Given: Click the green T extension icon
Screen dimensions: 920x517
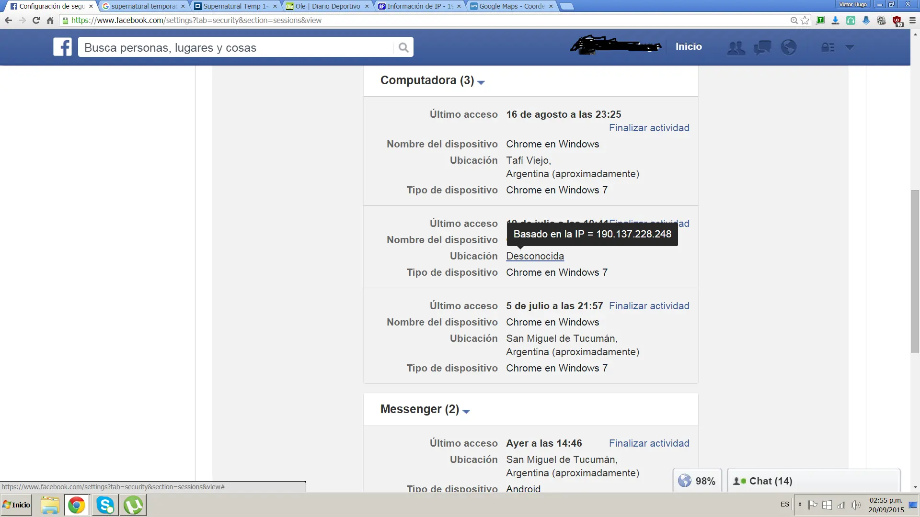Looking at the screenshot, I should click(x=820, y=20).
